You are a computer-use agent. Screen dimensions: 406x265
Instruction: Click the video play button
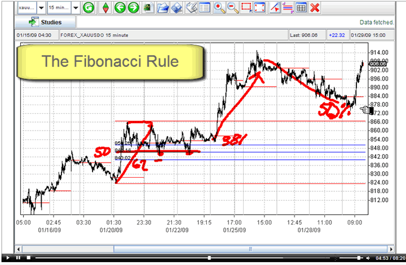(x=7, y=258)
